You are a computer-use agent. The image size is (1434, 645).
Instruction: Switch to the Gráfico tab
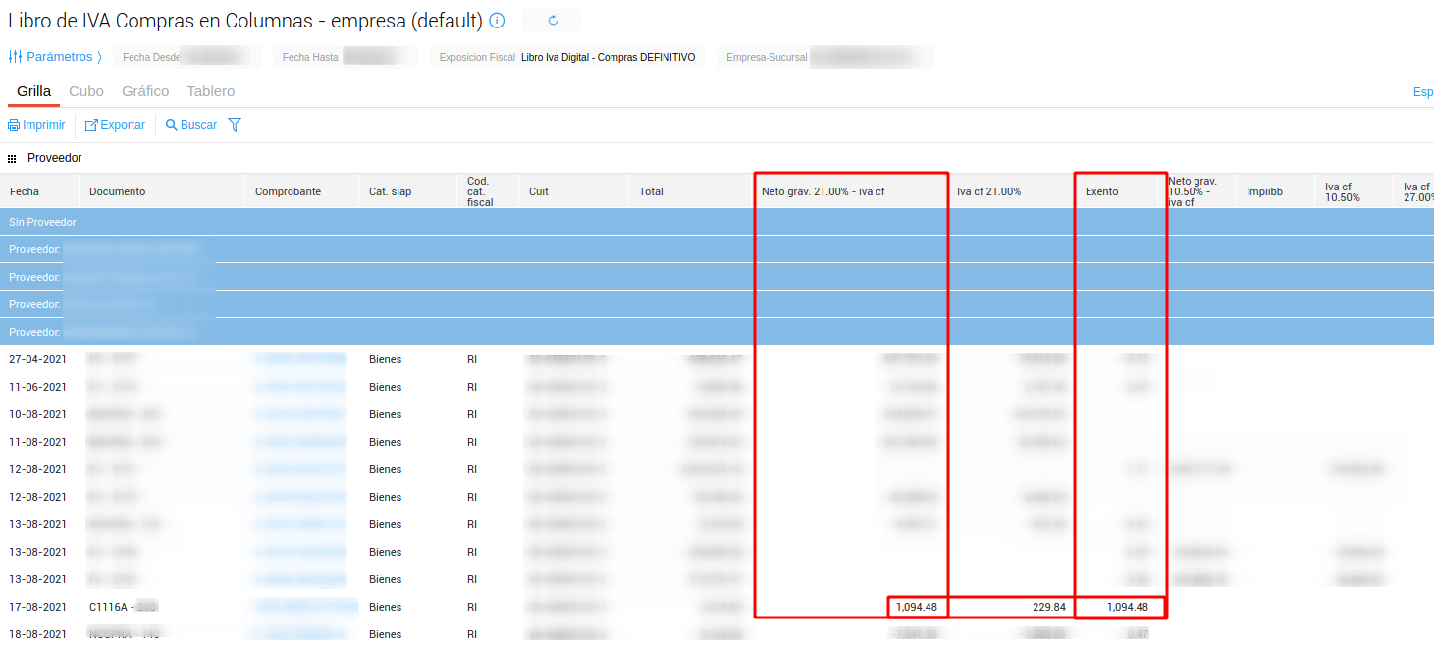coord(145,91)
